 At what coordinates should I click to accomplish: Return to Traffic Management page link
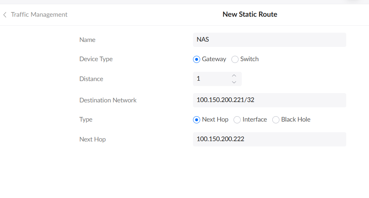coord(39,15)
